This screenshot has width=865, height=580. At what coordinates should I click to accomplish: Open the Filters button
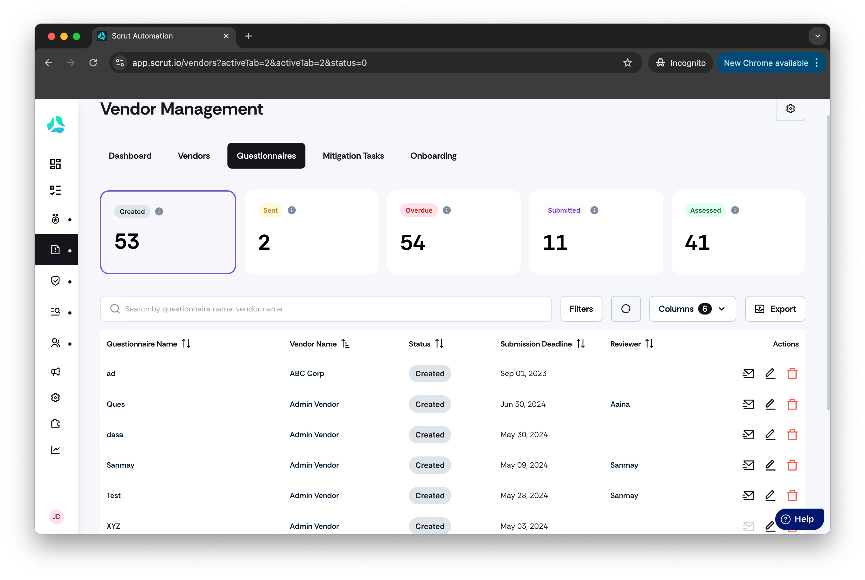click(x=581, y=309)
